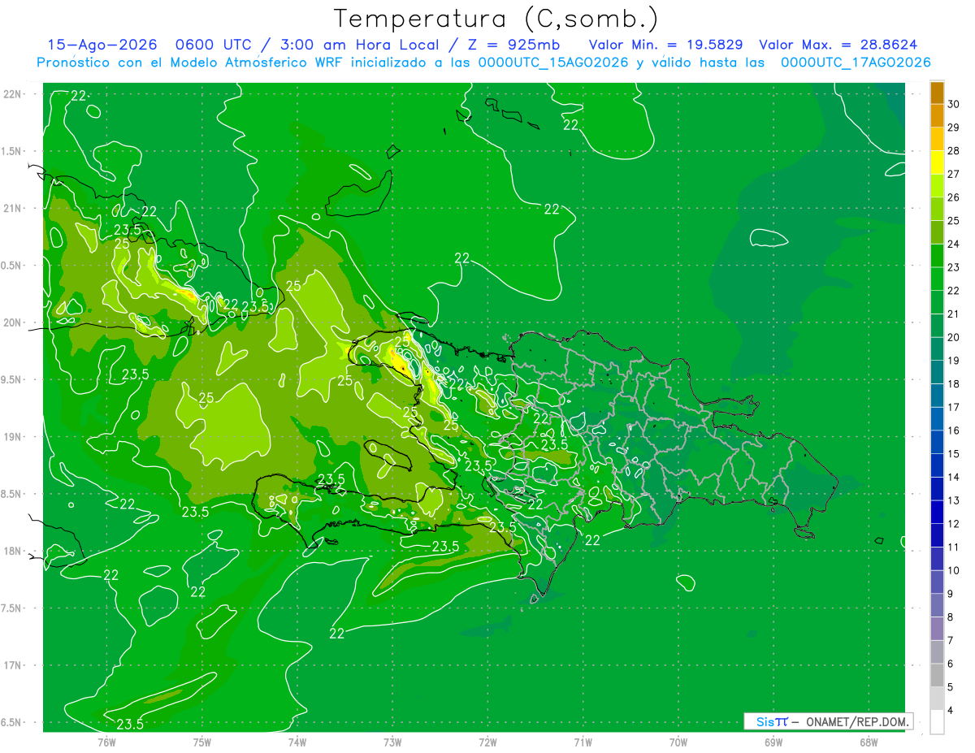Click the '72W' longitude axis label
The width and height of the screenshot is (975, 753).
pyautogui.click(x=487, y=742)
